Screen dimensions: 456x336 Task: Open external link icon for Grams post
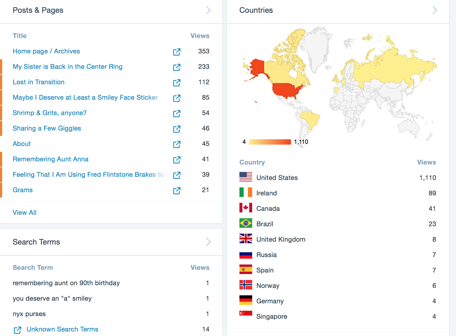tap(177, 191)
